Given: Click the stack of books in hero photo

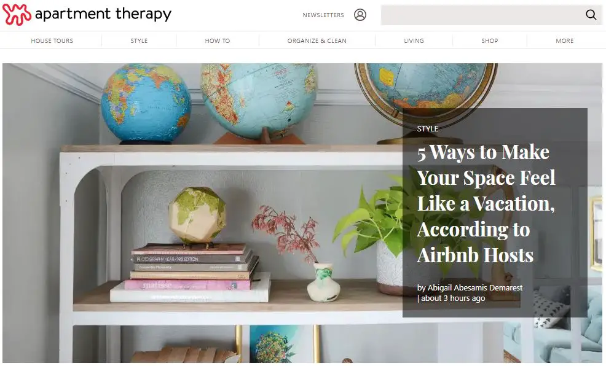Looking at the screenshot, I should [x=191, y=273].
